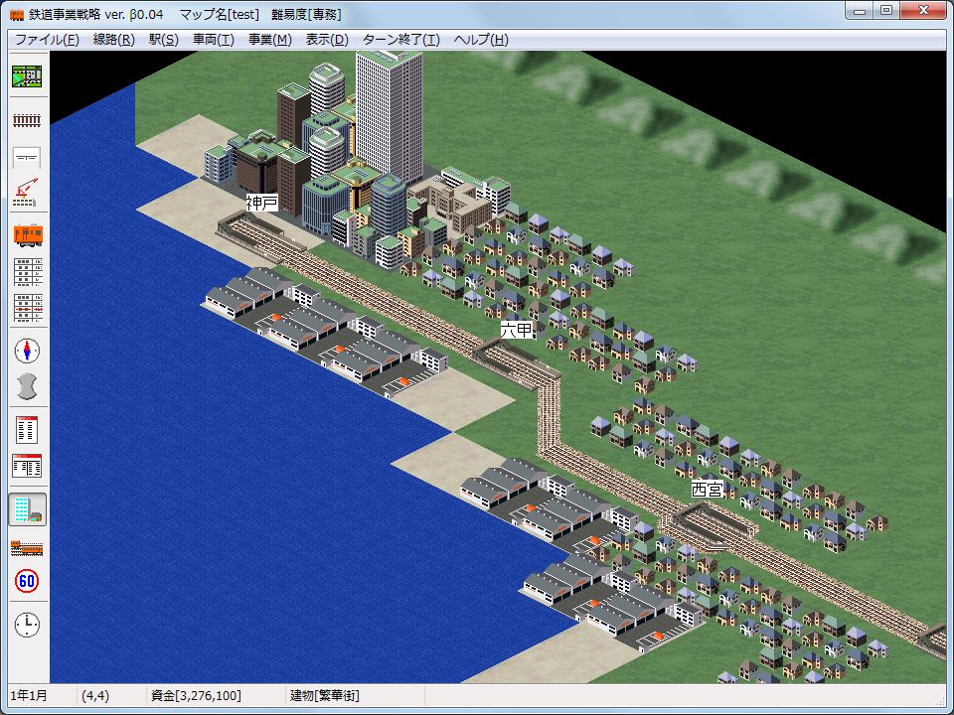Click ターン終了(T) to end turn
Screen dimensions: 954x715
coord(400,40)
